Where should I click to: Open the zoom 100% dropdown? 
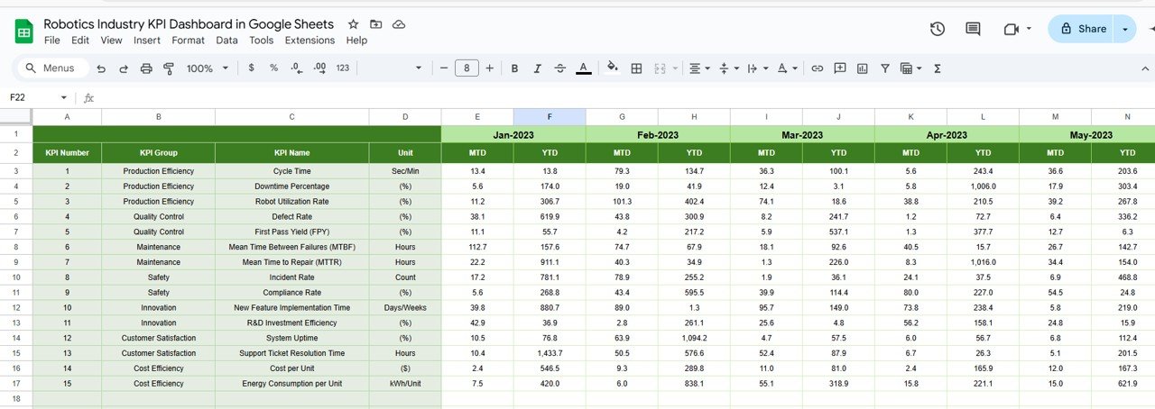[206, 68]
